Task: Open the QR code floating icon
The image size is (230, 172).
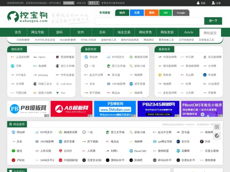Action: pos(217,127)
